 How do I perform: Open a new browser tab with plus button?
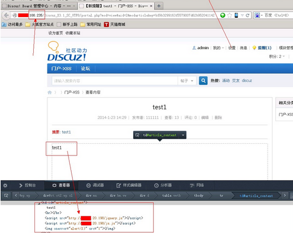(x=159, y=6)
